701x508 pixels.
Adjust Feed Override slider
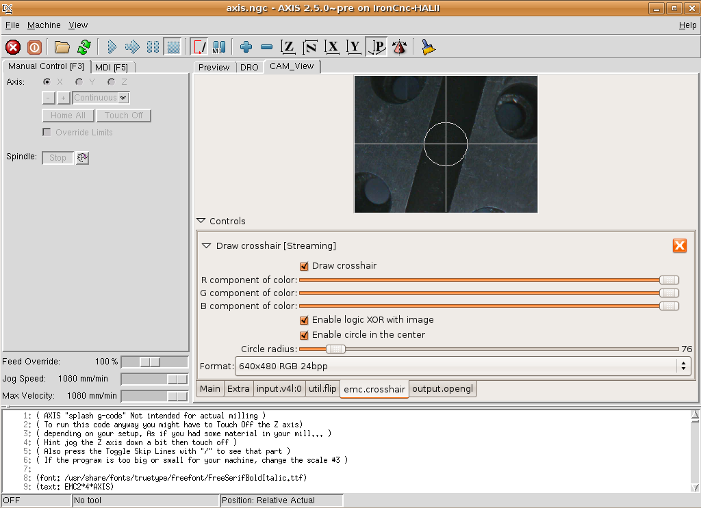155,362
